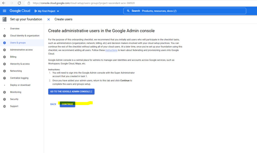The height and width of the screenshot is (153, 257).
Task: Click step 8 number icon beside Monitoring
Action: (5, 92)
